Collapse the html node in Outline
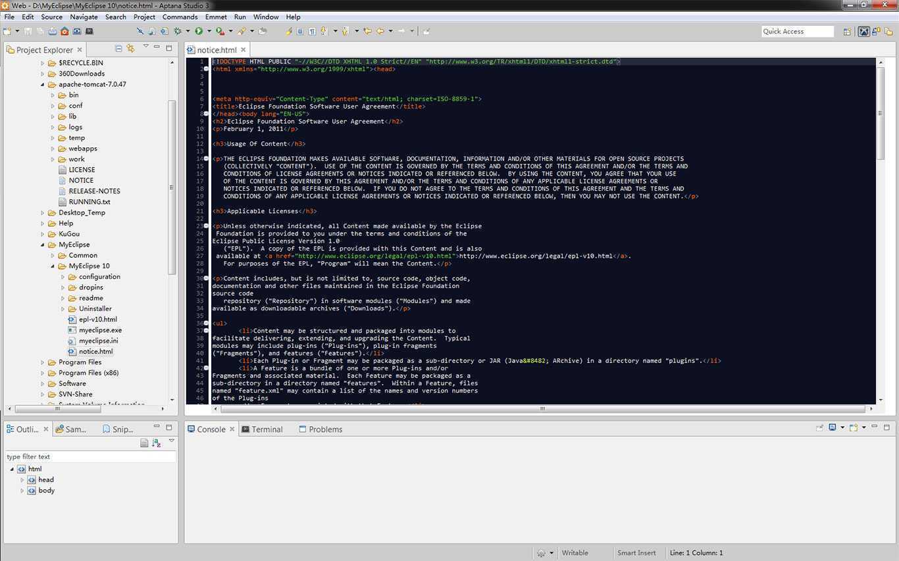Viewport: 899px width, 561px height. click(x=12, y=469)
